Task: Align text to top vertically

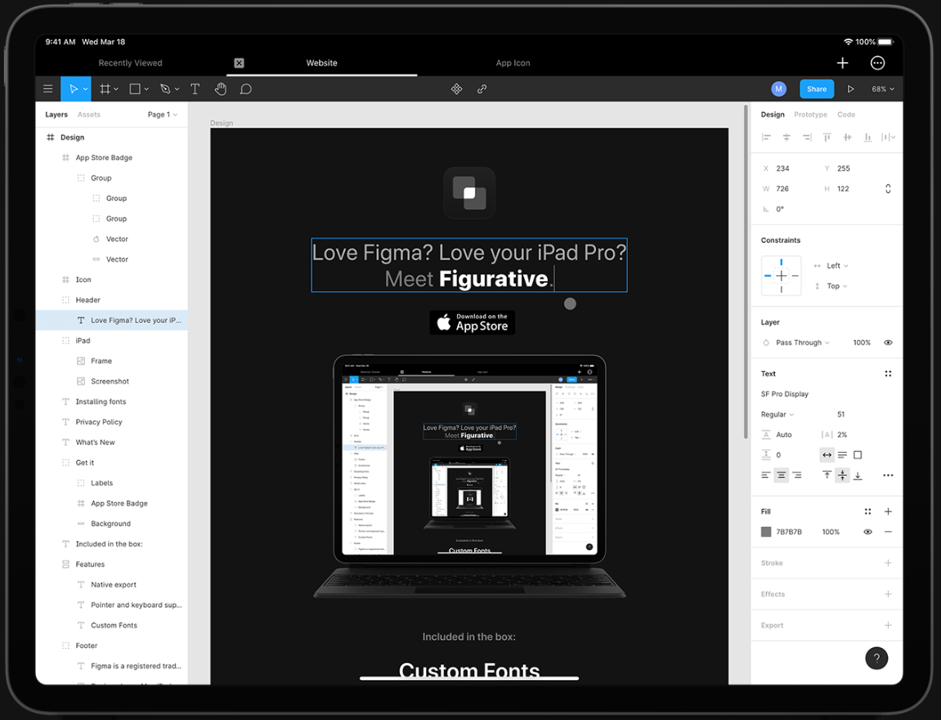Action: tap(827, 475)
